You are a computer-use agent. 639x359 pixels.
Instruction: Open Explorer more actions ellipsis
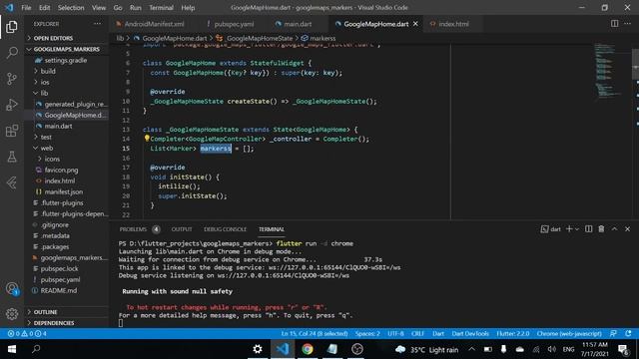[98, 24]
